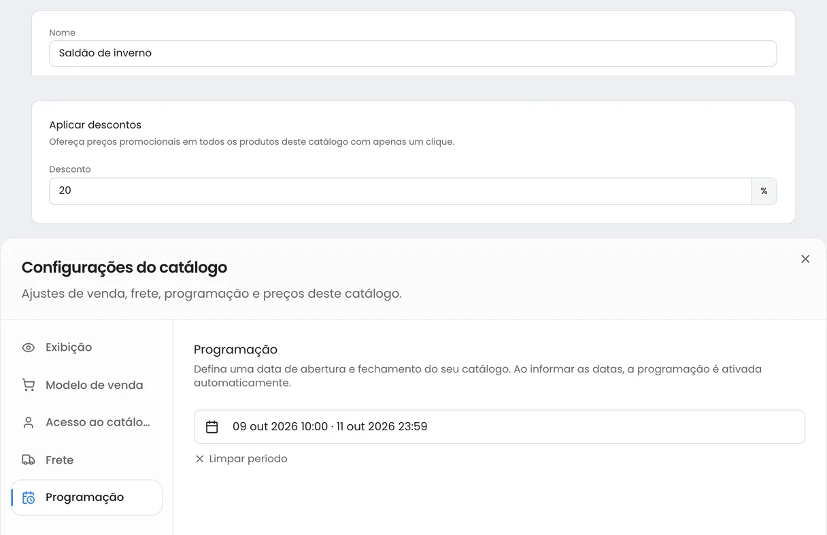Focus the Nome field with Saldão de inverno
827x535 pixels.
click(x=413, y=53)
